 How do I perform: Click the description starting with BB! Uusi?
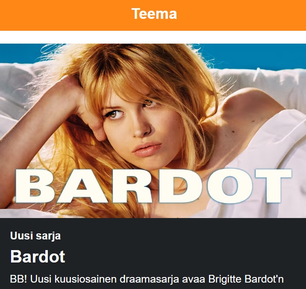[x=147, y=279]
